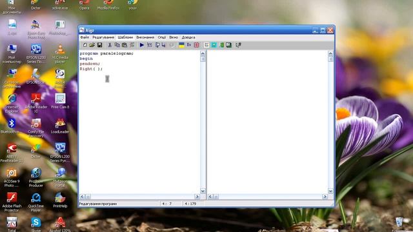
Task: Select the Мой компьютер desktop icon
Action: coord(12,54)
